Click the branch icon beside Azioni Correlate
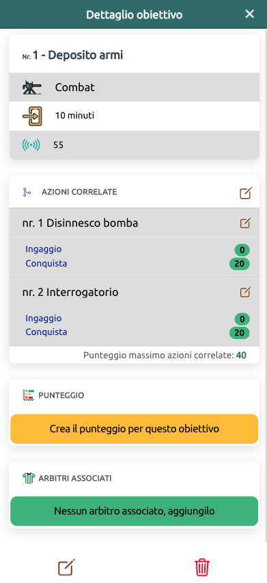The height and width of the screenshot is (583, 267). coord(27,193)
